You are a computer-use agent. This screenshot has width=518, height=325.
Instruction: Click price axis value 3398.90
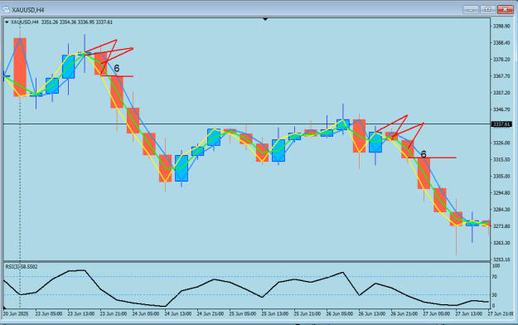point(501,27)
